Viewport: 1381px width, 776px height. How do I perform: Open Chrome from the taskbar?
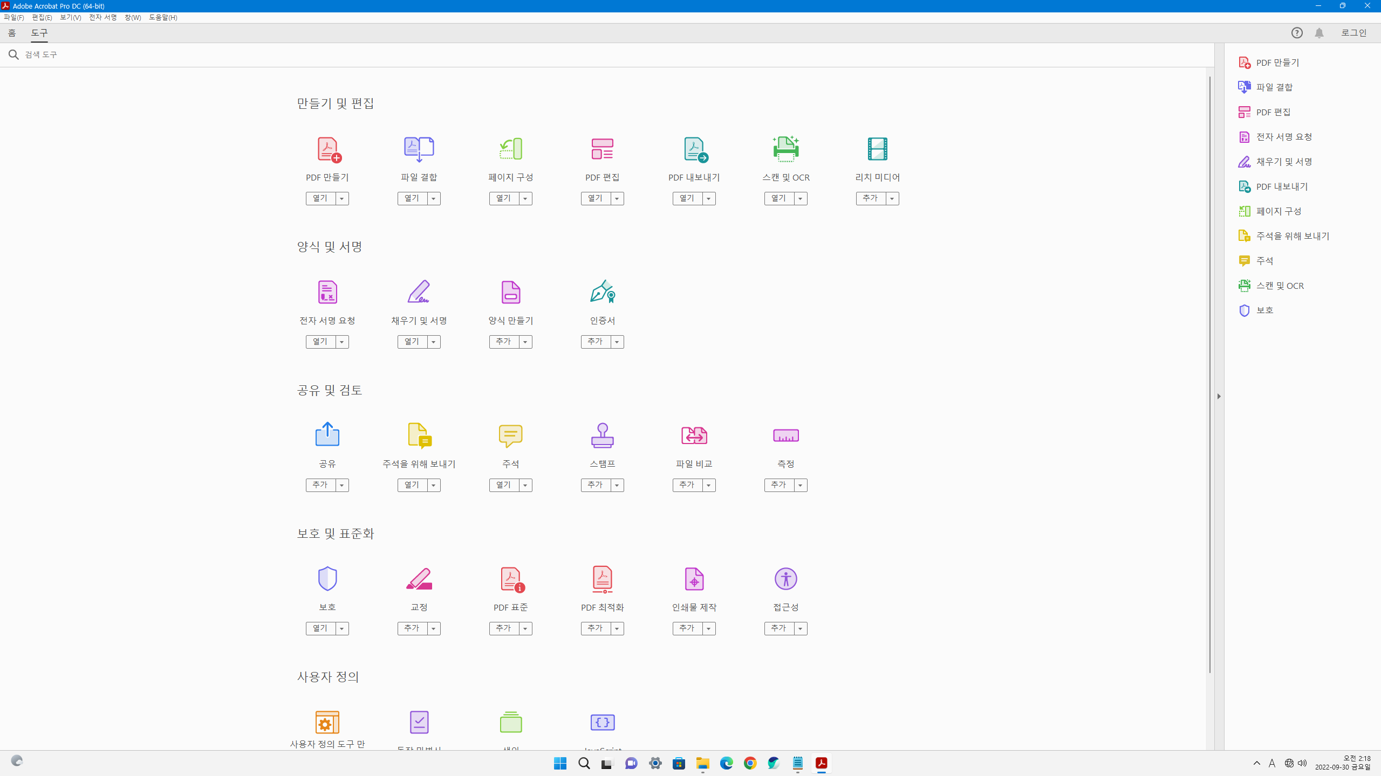pyautogui.click(x=750, y=763)
